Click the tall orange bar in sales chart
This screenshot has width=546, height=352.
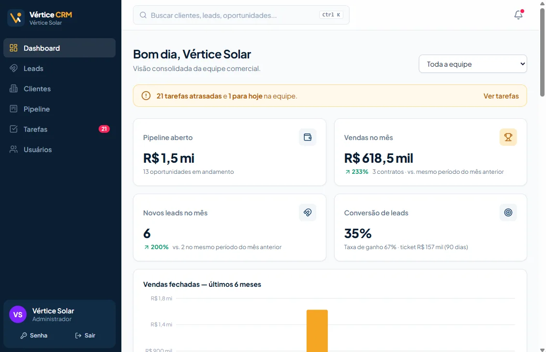317,330
